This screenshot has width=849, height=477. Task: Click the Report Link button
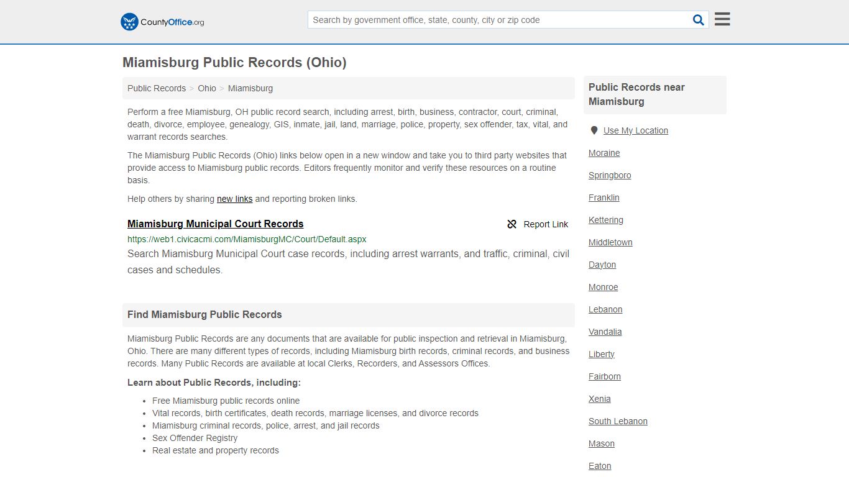[x=538, y=224]
